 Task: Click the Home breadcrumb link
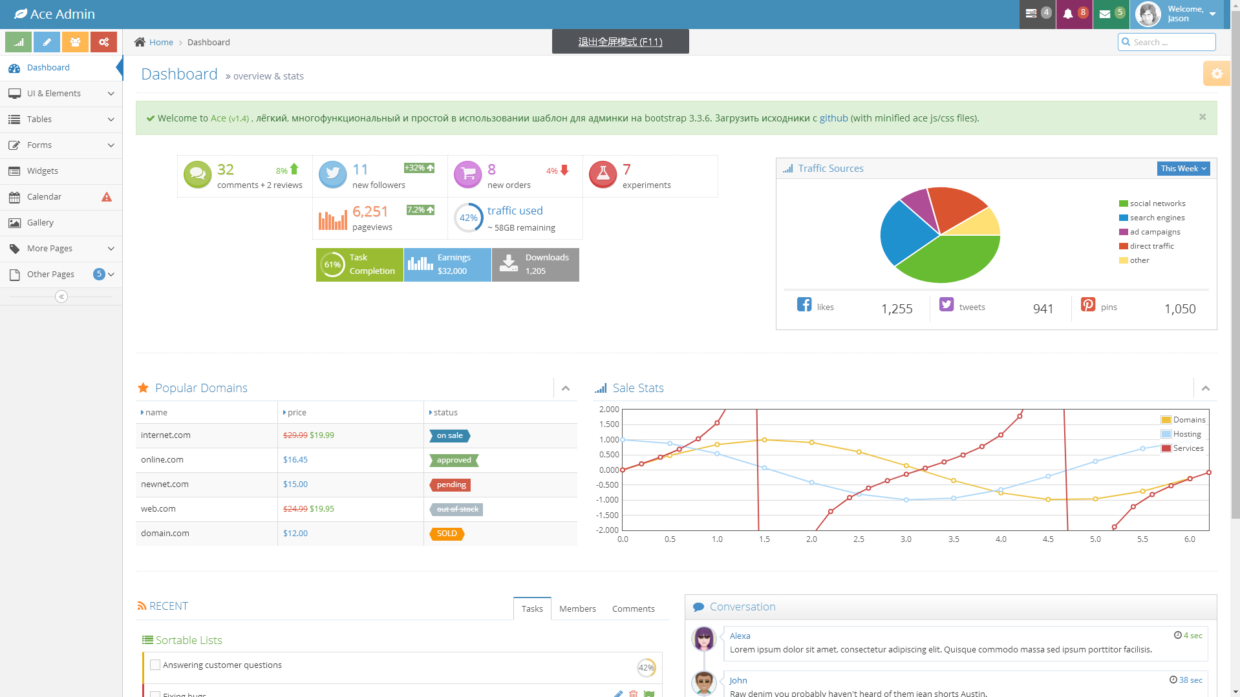pos(161,42)
